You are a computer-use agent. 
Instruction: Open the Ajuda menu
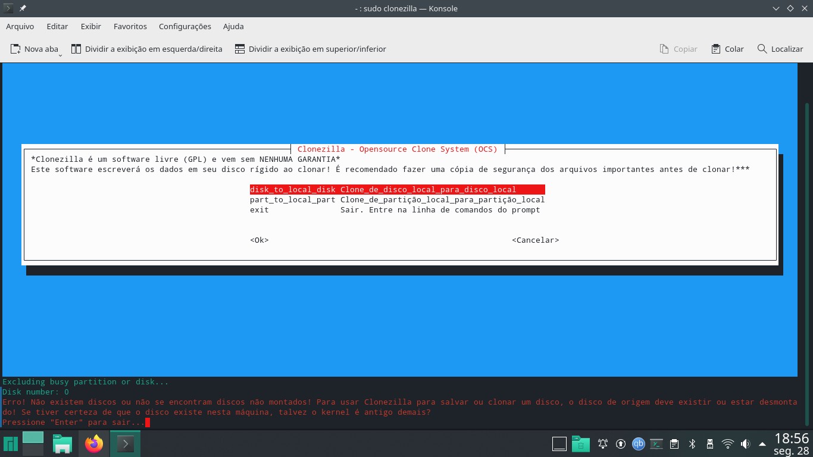pos(233,26)
